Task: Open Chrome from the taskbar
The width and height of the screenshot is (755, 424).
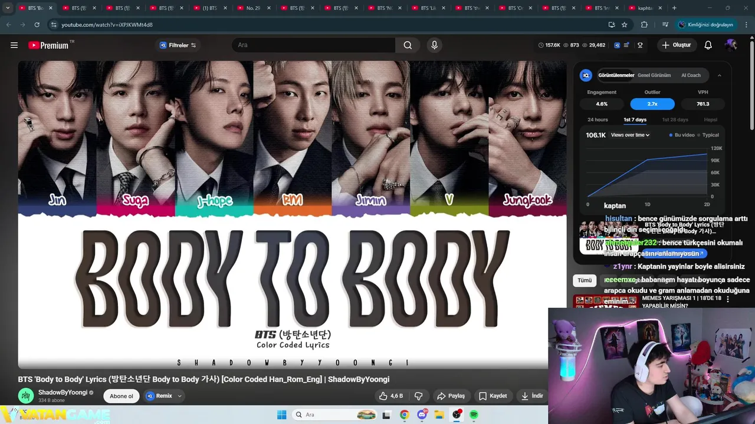Action: (404, 415)
